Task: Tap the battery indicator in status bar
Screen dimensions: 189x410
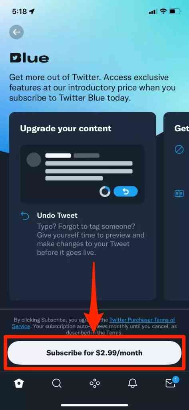Action: click(175, 12)
